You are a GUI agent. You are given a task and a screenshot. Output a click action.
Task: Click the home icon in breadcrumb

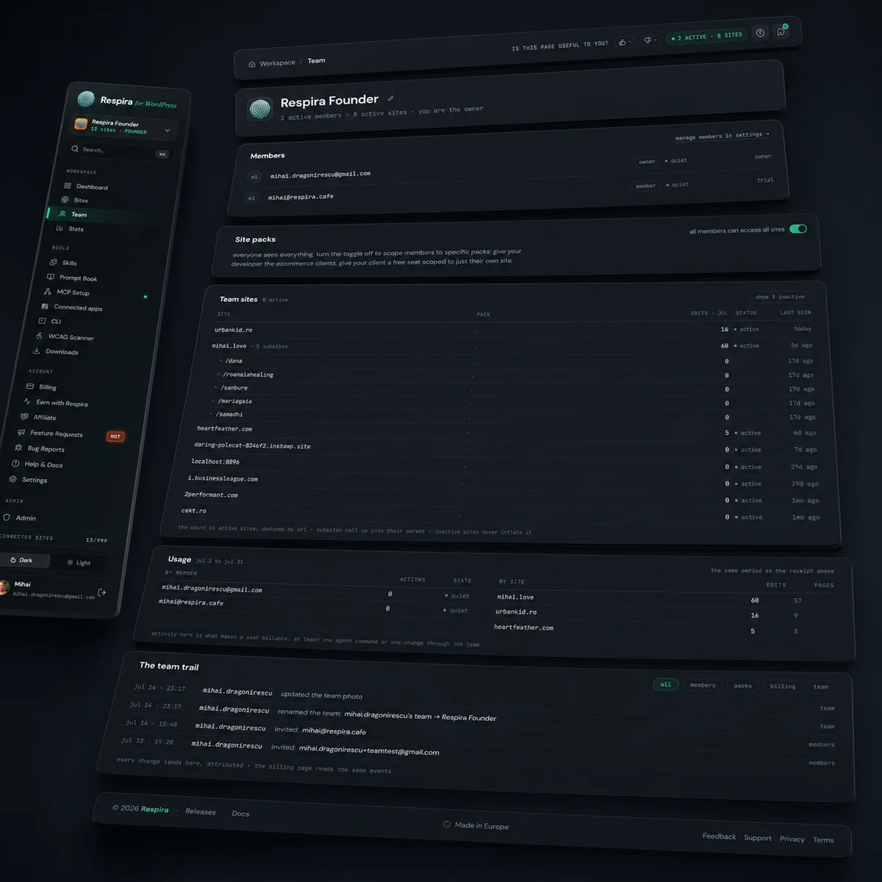tap(252, 64)
